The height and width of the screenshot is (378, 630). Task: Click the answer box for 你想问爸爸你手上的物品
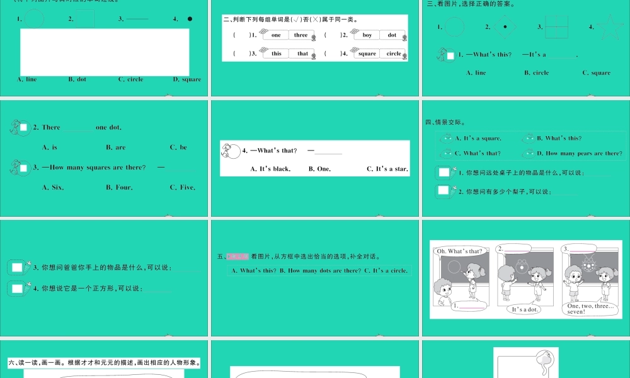click(x=17, y=268)
